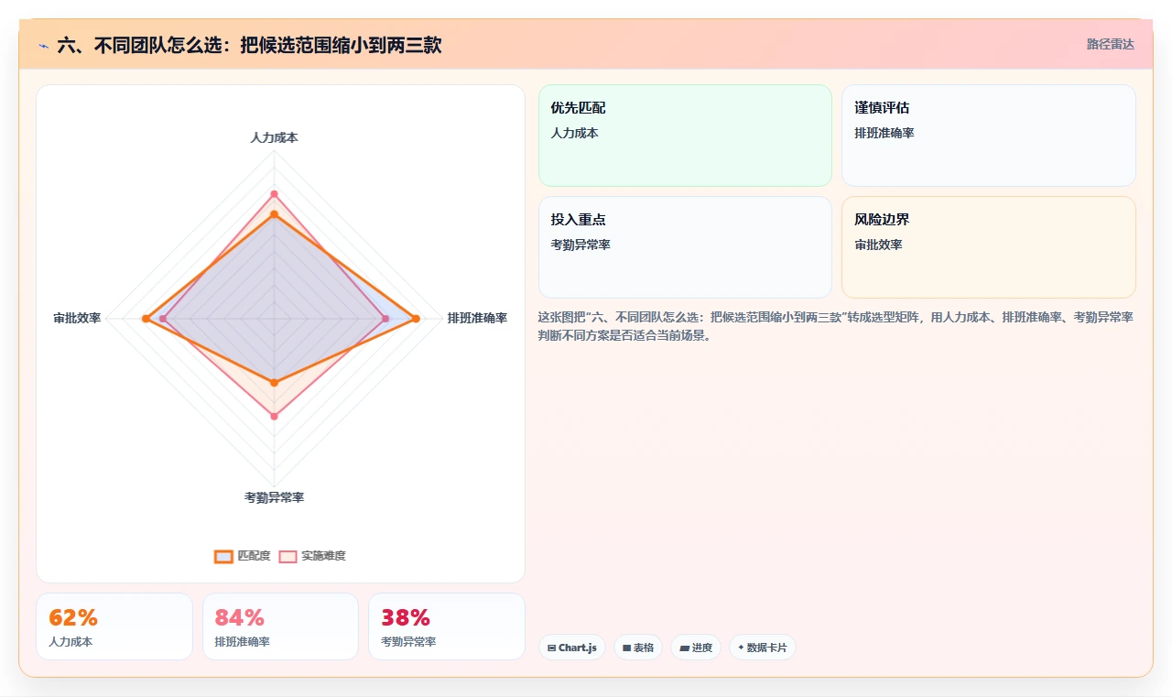The height and width of the screenshot is (697, 1172).
Task: Click the 路径雷达 label in header
Action: [x=1110, y=44]
